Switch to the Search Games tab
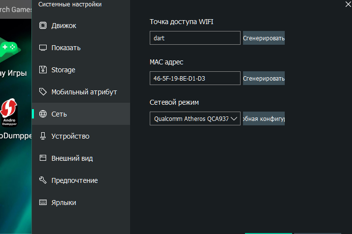The image size is (352, 234). tap(15, 8)
